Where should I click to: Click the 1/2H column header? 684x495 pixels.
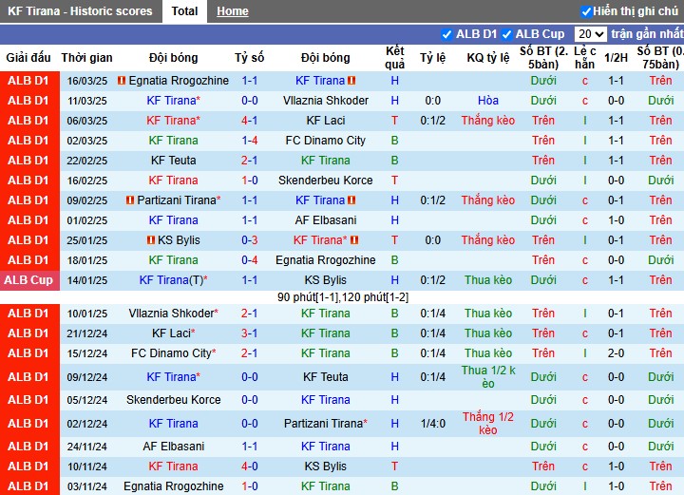point(616,58)
